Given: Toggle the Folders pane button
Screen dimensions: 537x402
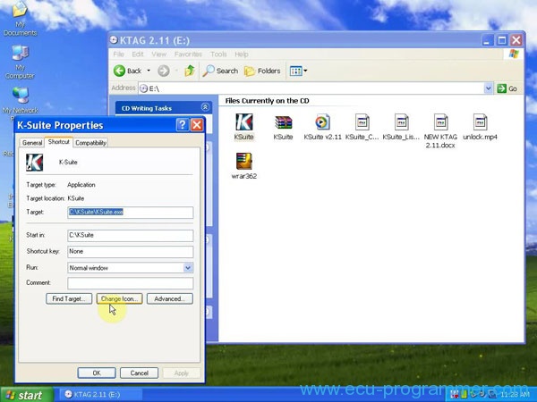Looking at the screenshot, I should click(261, 71).
